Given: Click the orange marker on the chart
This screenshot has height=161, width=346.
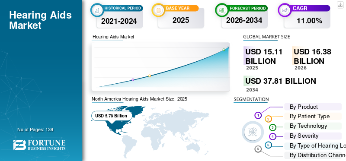Looking at the screenshot, I should click(x=150, y=76).
